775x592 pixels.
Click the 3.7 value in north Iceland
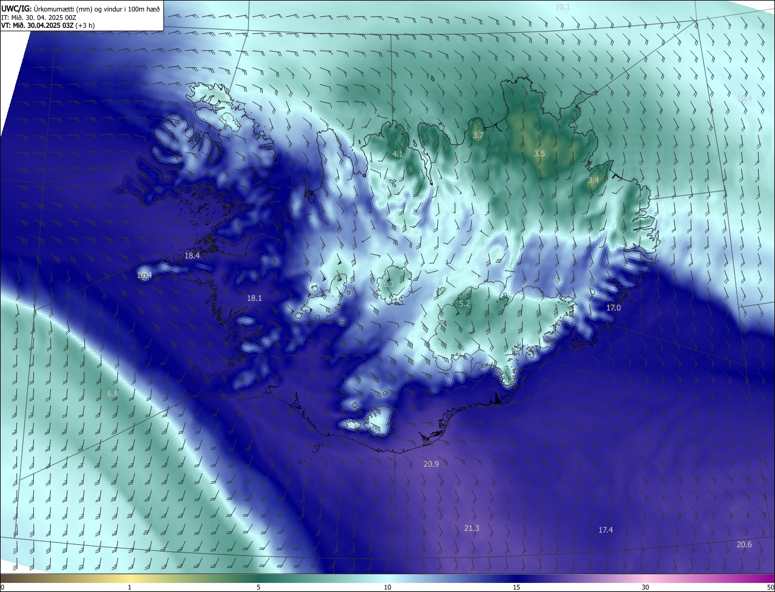coord(478,136)
